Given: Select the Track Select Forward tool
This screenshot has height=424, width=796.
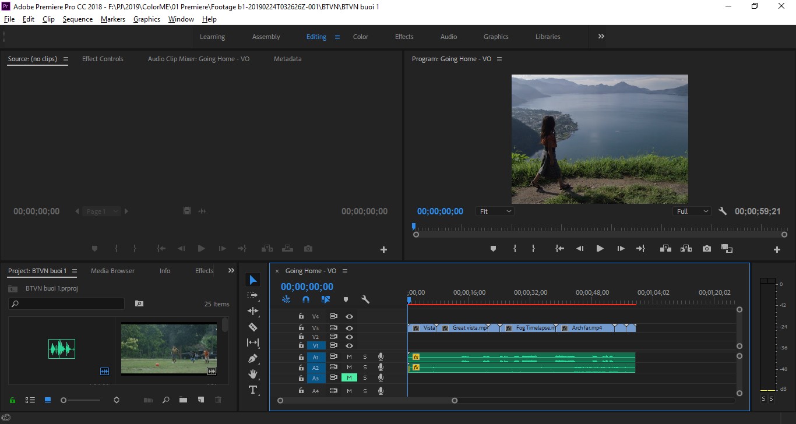Looking at the screenshot, I should tap(253, 295).
